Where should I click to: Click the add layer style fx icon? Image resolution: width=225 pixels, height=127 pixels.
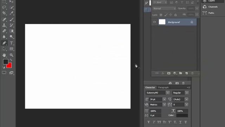(163, 73)
